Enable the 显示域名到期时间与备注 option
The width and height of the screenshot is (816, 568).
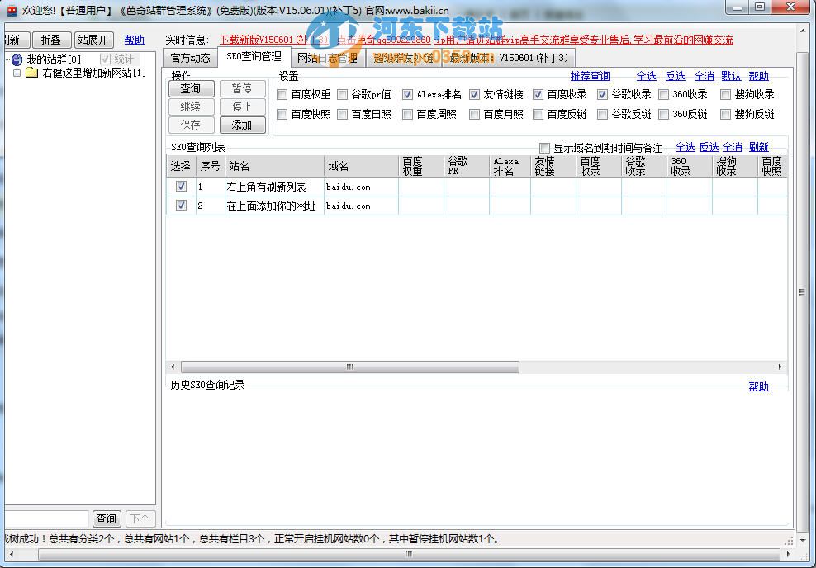click(x=543, y=147)
